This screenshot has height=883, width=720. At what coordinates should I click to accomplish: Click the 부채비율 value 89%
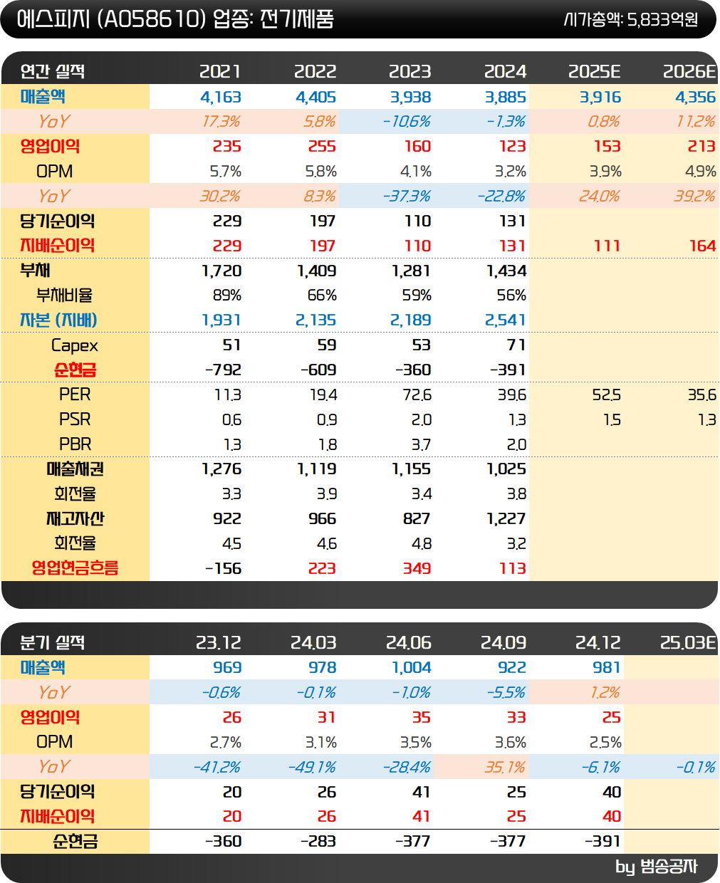(227, 295)
